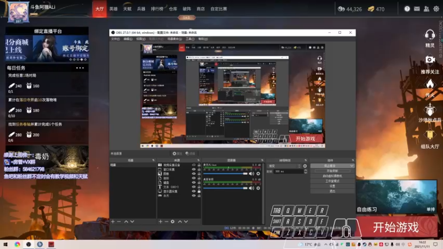Toggle lock for 视频采集设备 source

(199, 165)
